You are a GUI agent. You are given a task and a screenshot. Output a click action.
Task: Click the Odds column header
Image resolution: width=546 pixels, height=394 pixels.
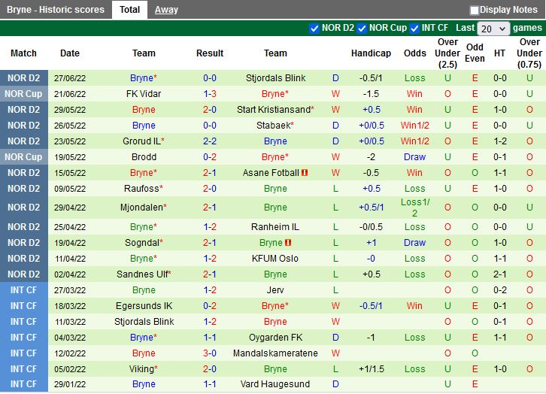coord(414,53)
